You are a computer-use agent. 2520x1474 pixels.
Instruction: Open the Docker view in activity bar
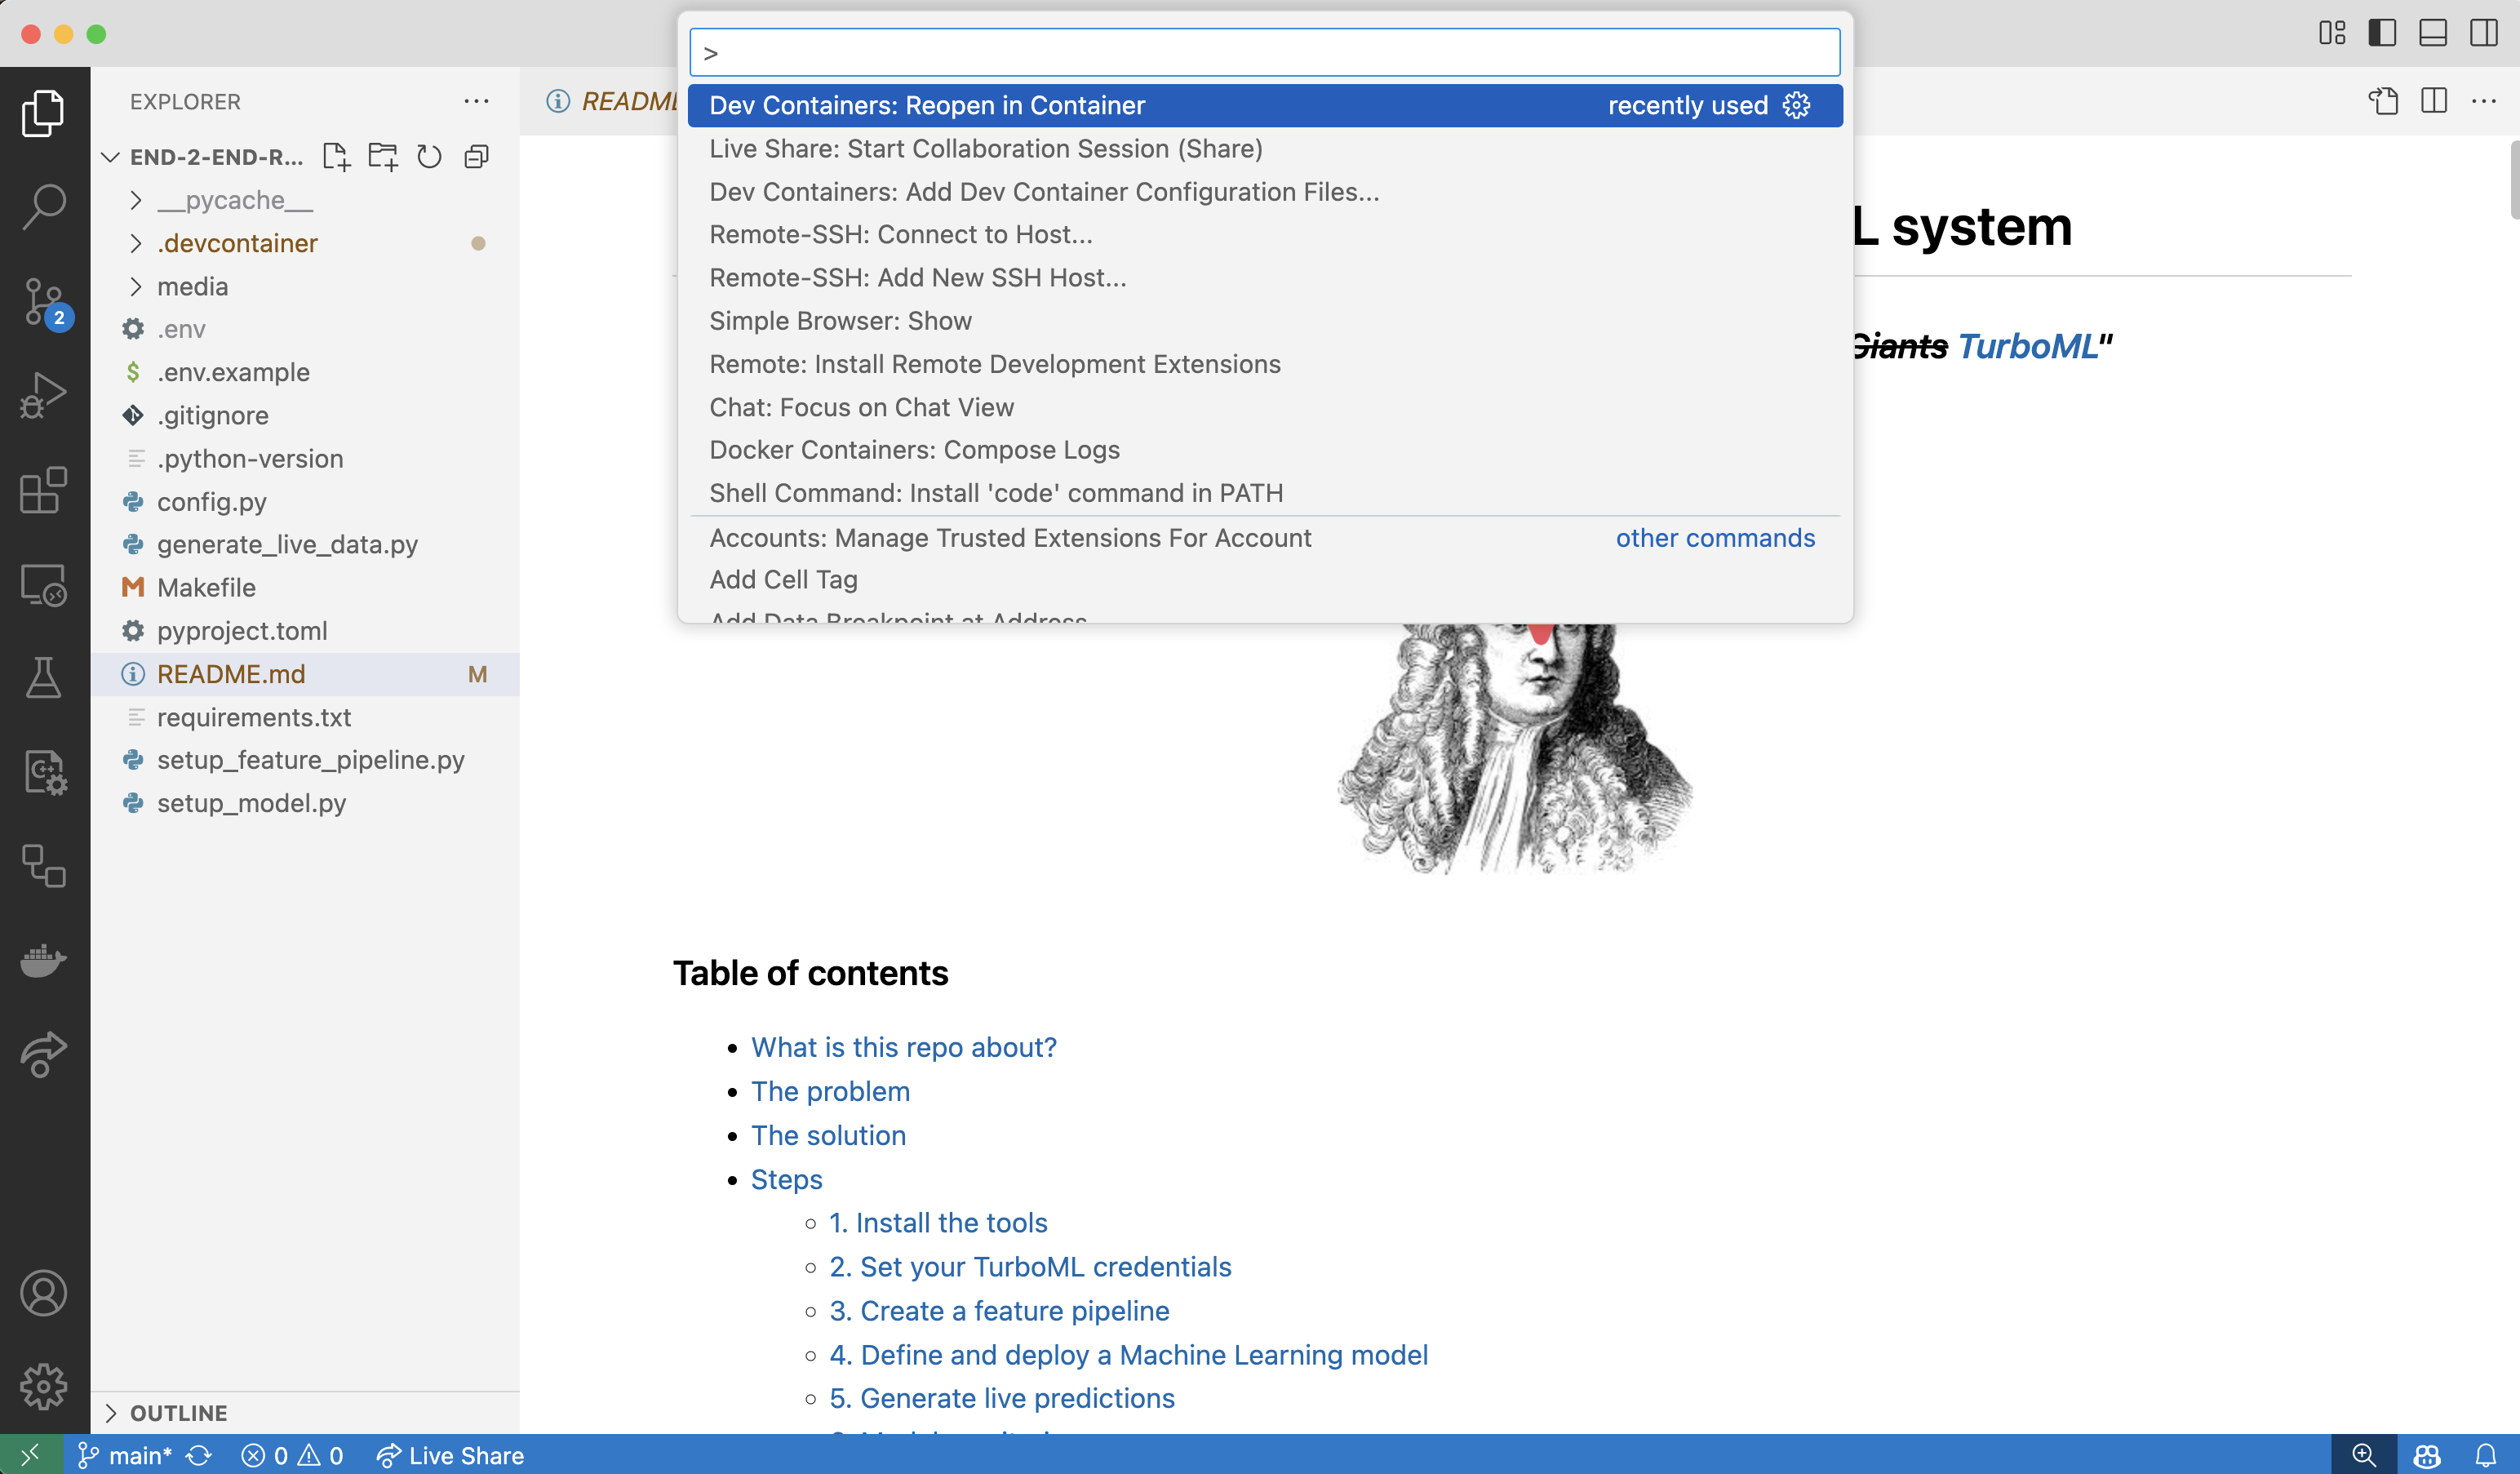click(44, 960)
